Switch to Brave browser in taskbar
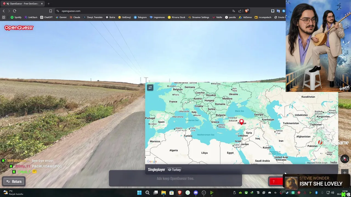The width and height of the screenshot is (351, 197). (180, 193)
